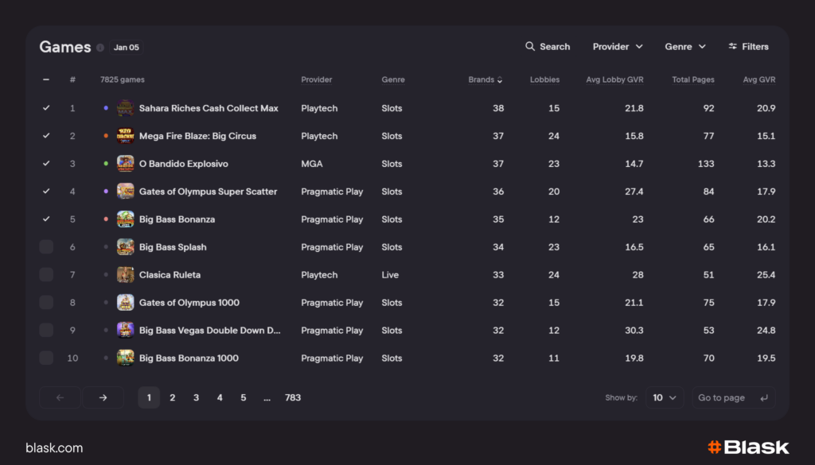The image size is (815, 465).
Task: Uncheck the Mega Fire Blaze: Big Circus row
Action: point(46,136)
